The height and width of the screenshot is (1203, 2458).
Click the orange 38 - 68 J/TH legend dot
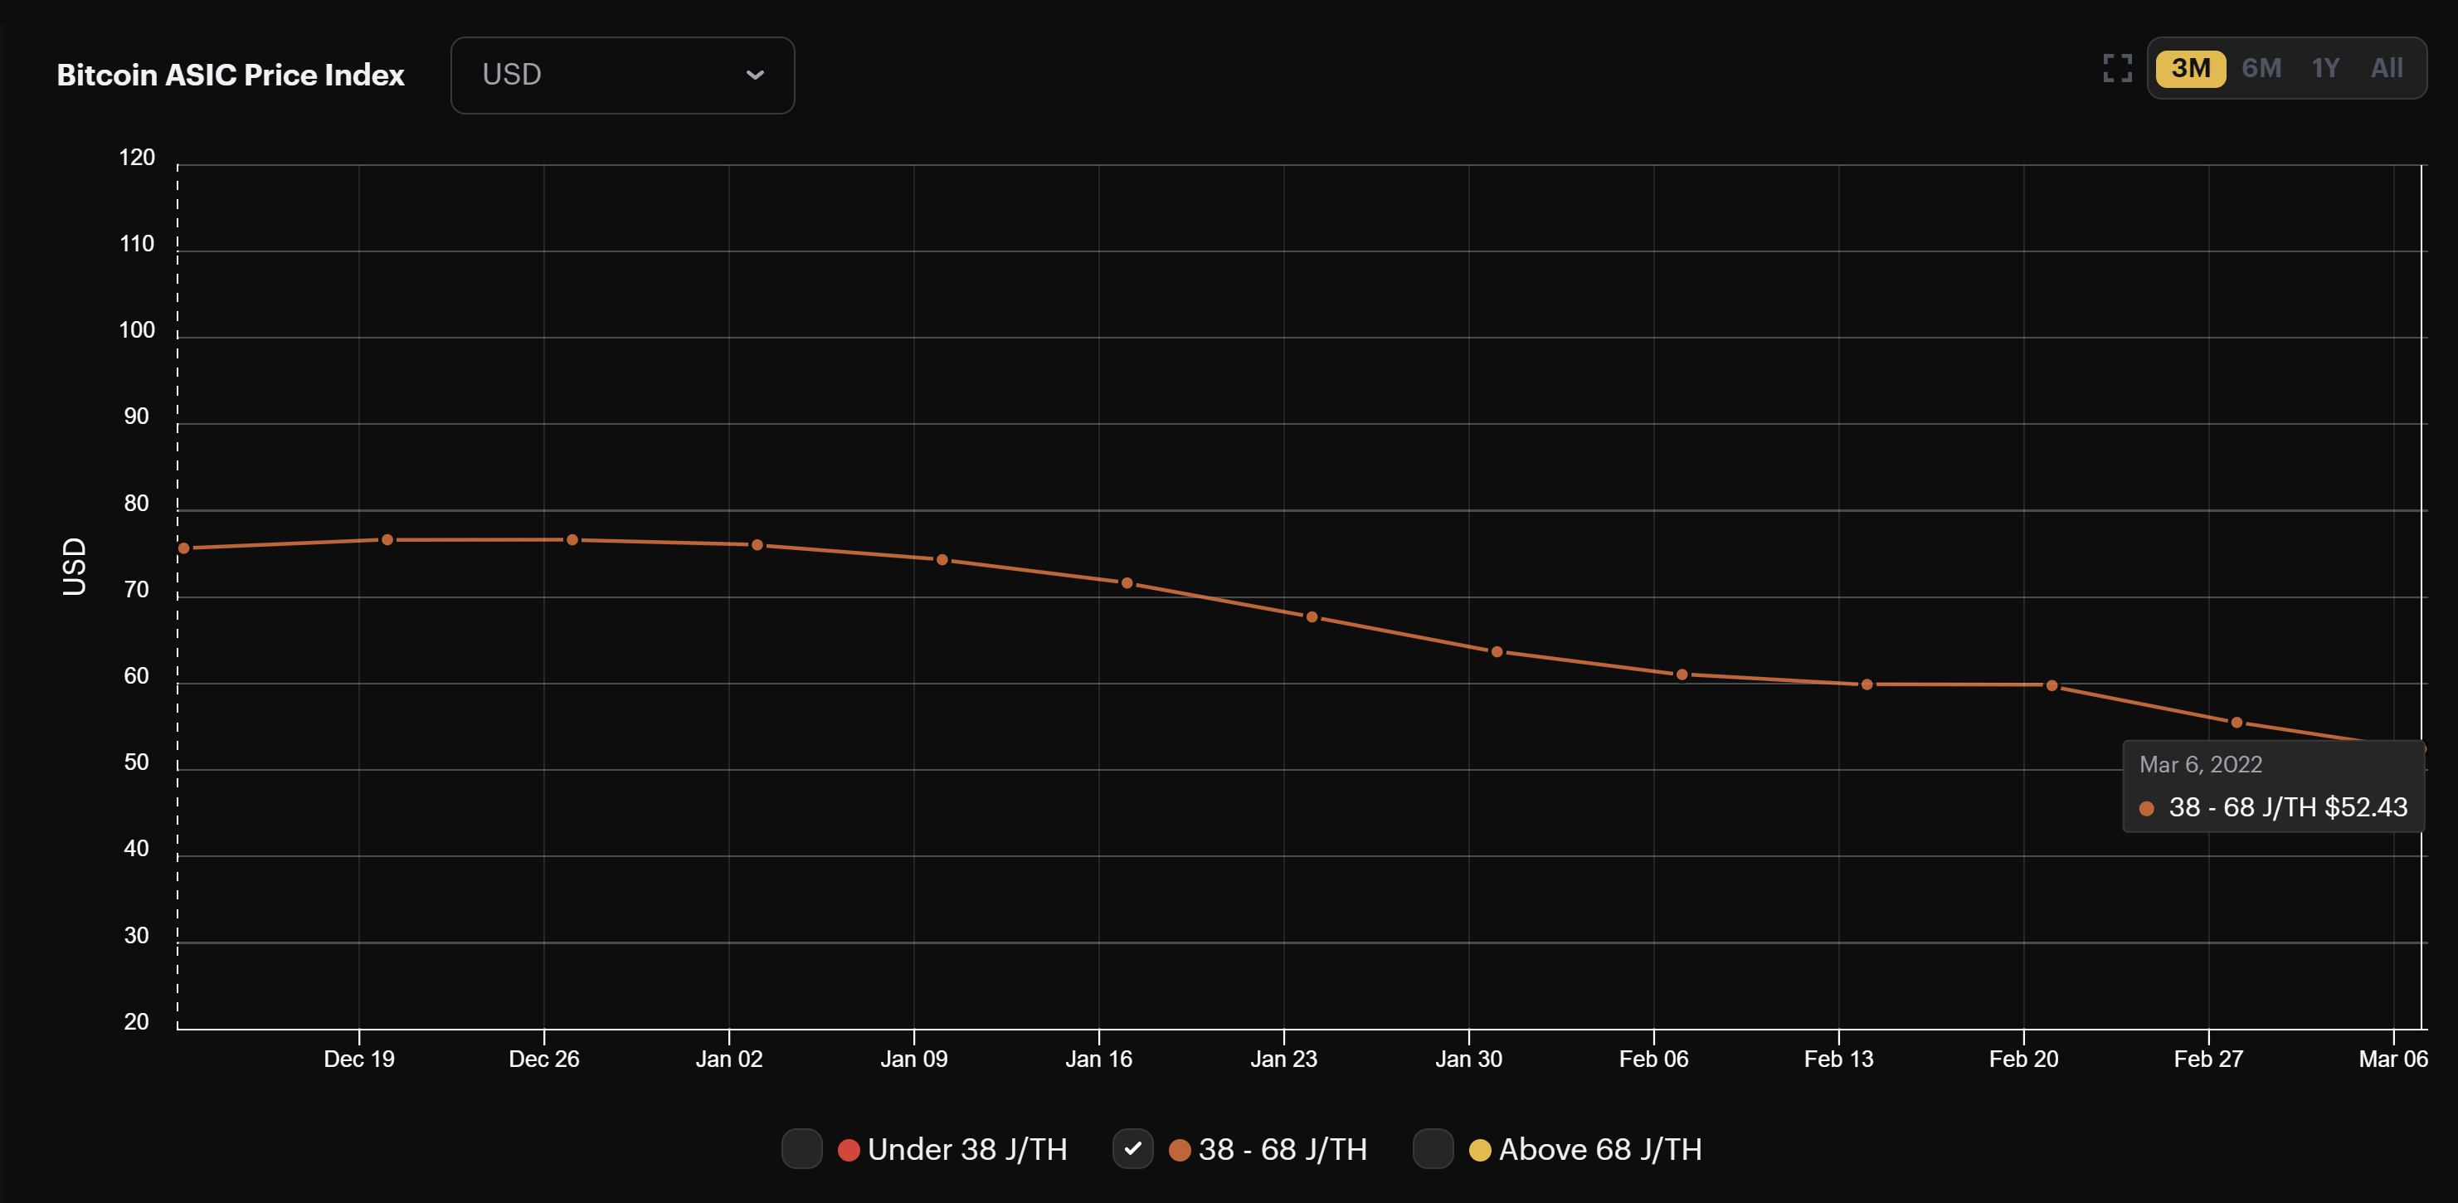pos(1180,1150)
